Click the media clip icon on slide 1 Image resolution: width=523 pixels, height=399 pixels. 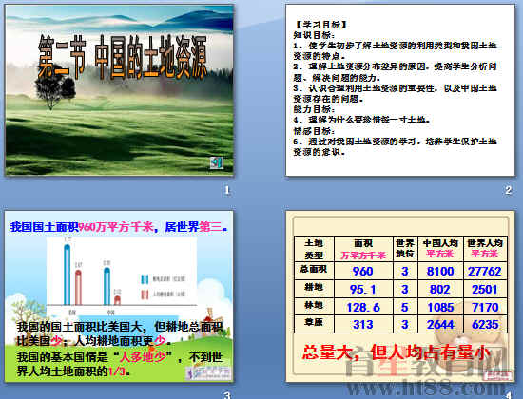(217, 162)
